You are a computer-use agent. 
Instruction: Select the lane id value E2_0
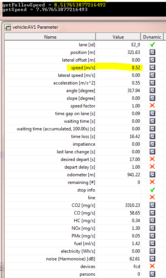coord(136,45)
